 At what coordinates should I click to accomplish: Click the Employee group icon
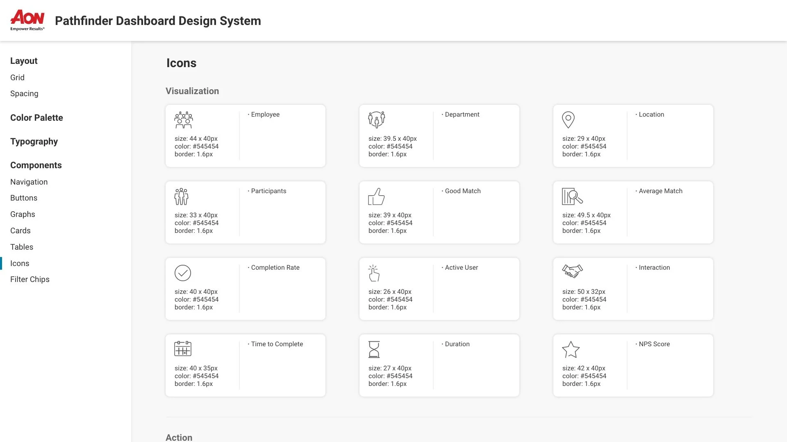point(184,120)
